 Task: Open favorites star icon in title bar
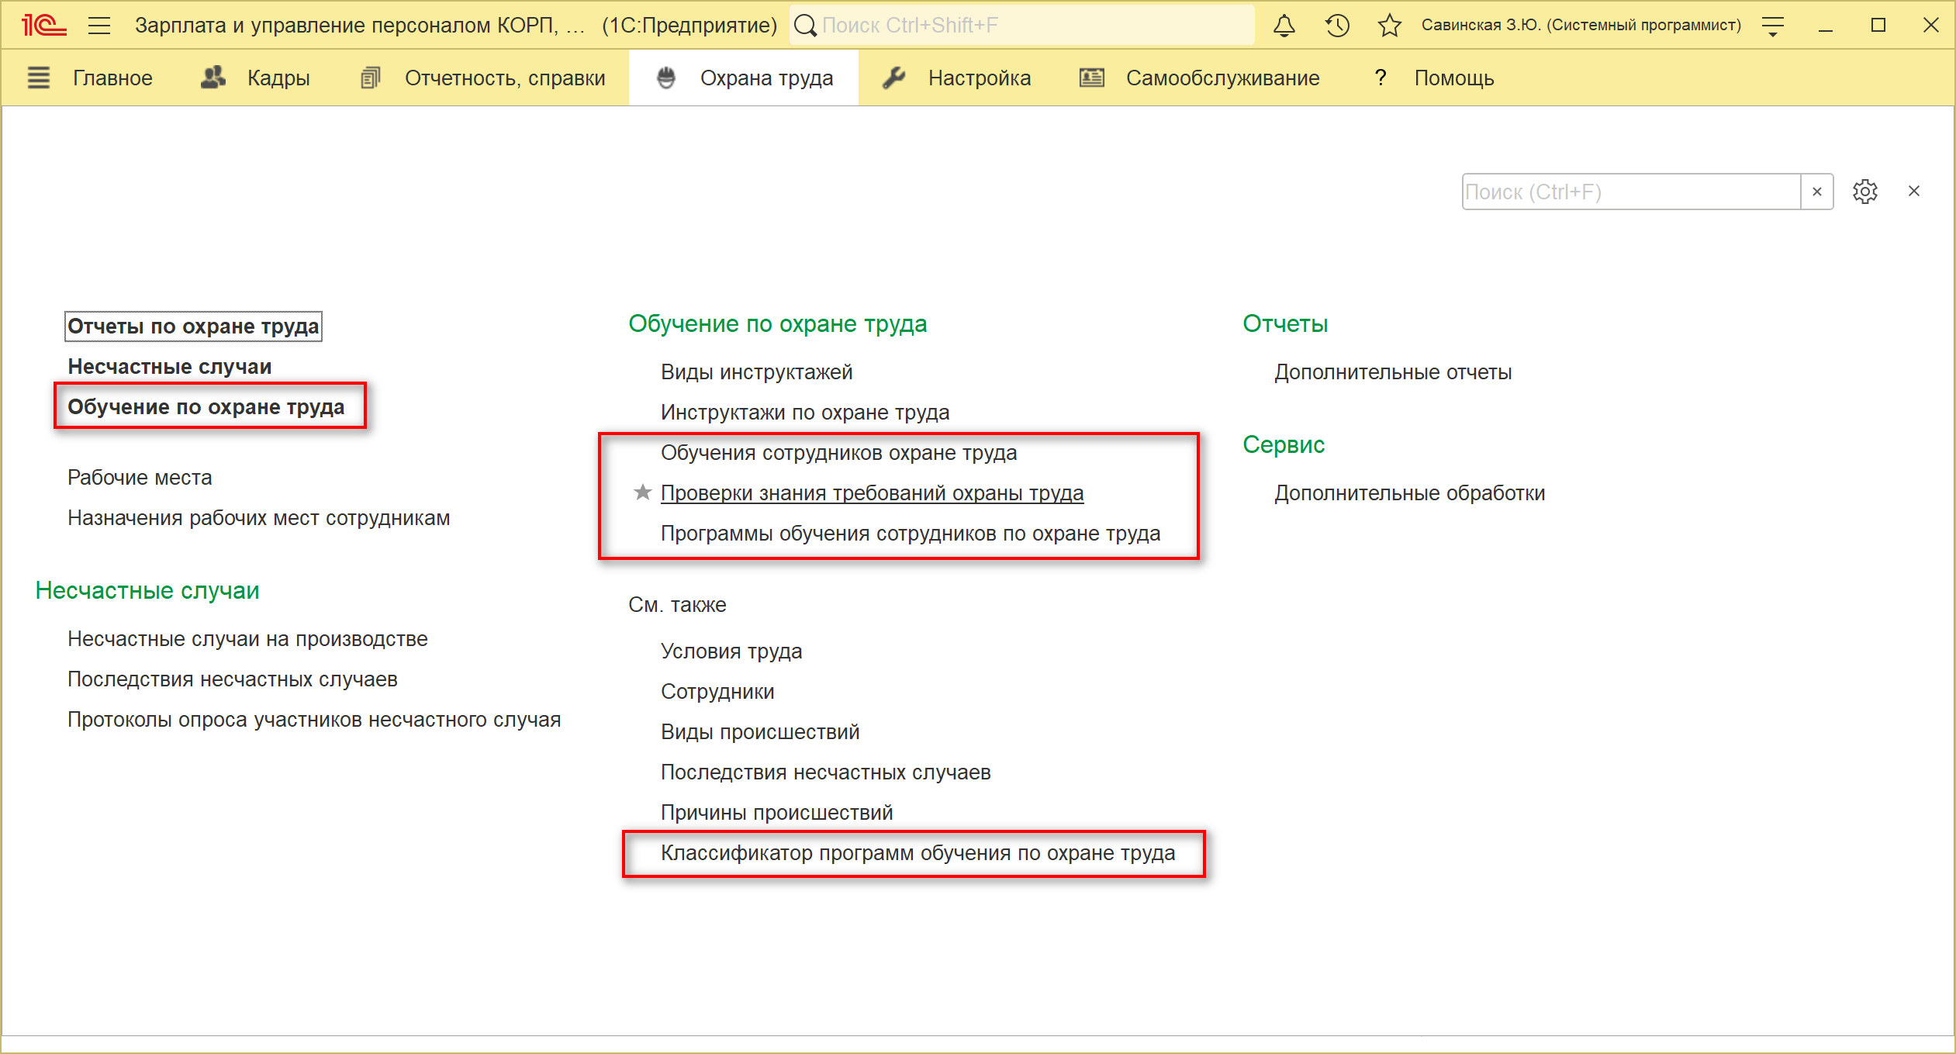click(x=1389, y=26)
